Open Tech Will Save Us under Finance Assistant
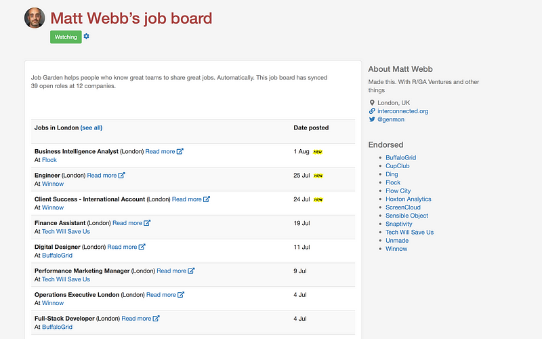542x339 pixels. [66, 231]
